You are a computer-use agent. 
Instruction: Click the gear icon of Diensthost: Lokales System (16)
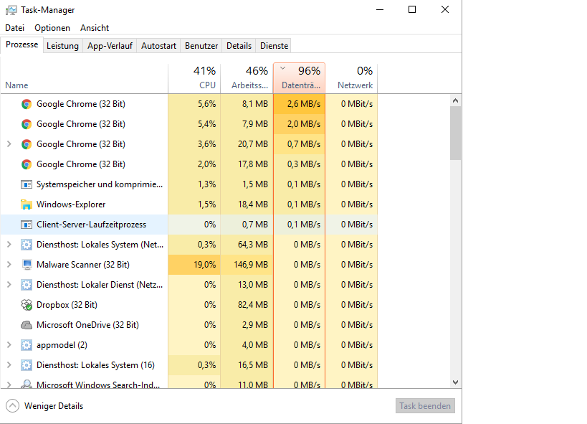27,365
